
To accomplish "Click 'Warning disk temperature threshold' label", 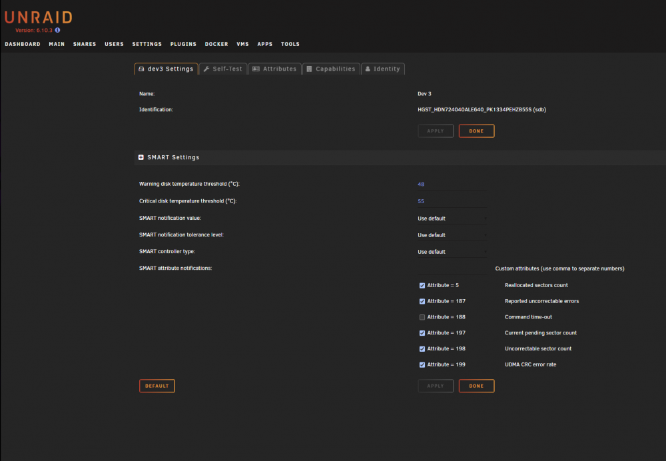I will [189, 184].
